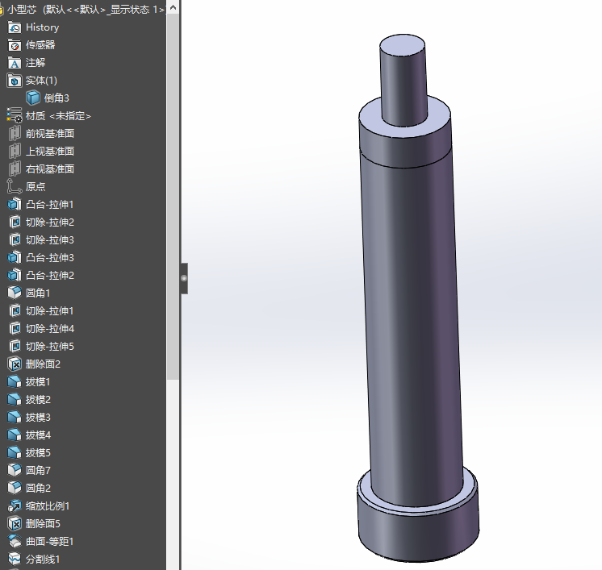
Task: Select the 凸台-拉伸2 extrude icon
Action: pos(15,276)
